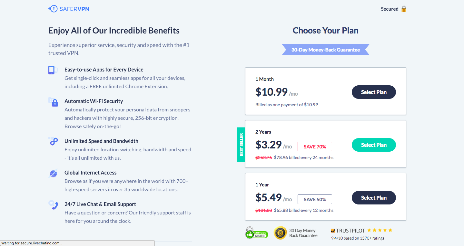Viewport: 464px width, 246px height.
Task: Click the Global Internet Access globe icon
Action: [x=53, y=174]
